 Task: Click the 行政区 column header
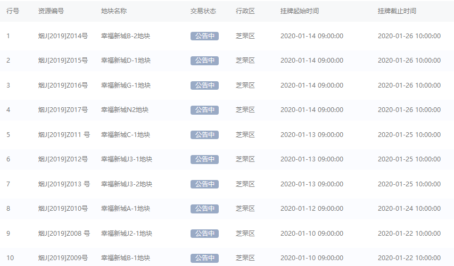(x=245, y=11)
